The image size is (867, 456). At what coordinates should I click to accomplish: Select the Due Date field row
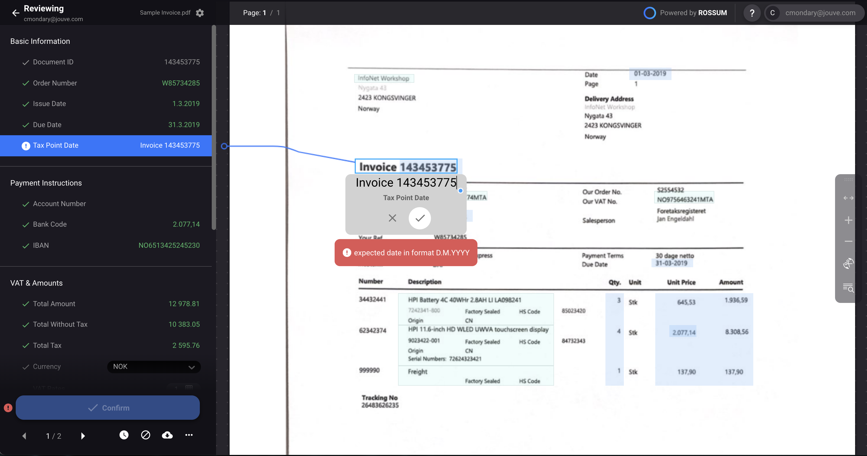pos(106,125)
